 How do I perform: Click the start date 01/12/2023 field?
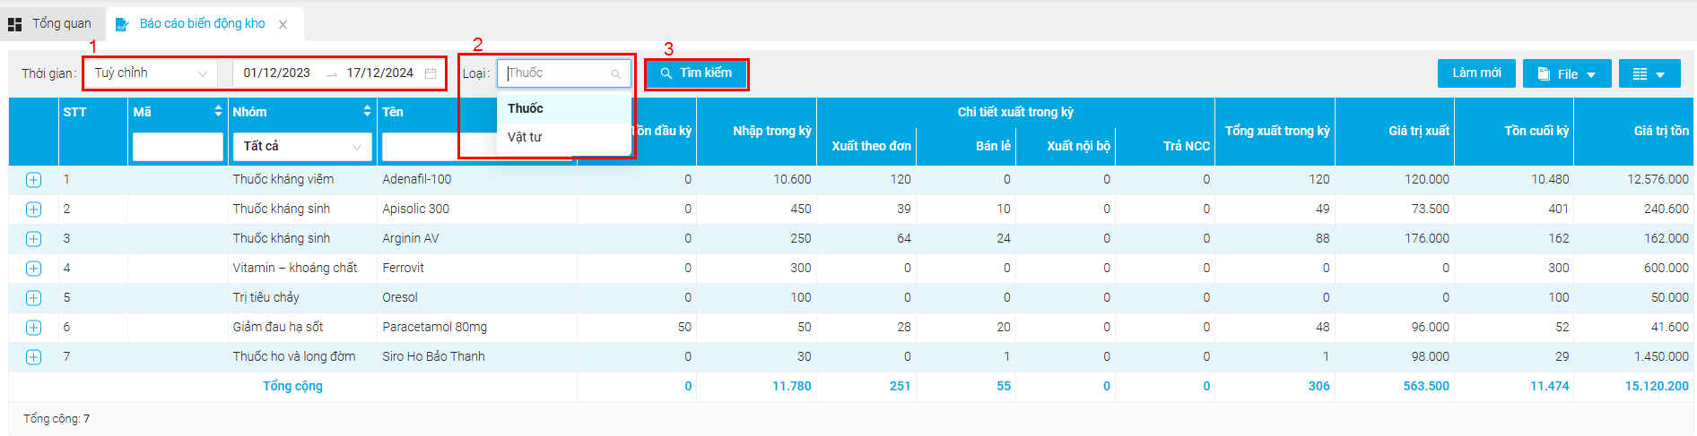pos(277,73)
